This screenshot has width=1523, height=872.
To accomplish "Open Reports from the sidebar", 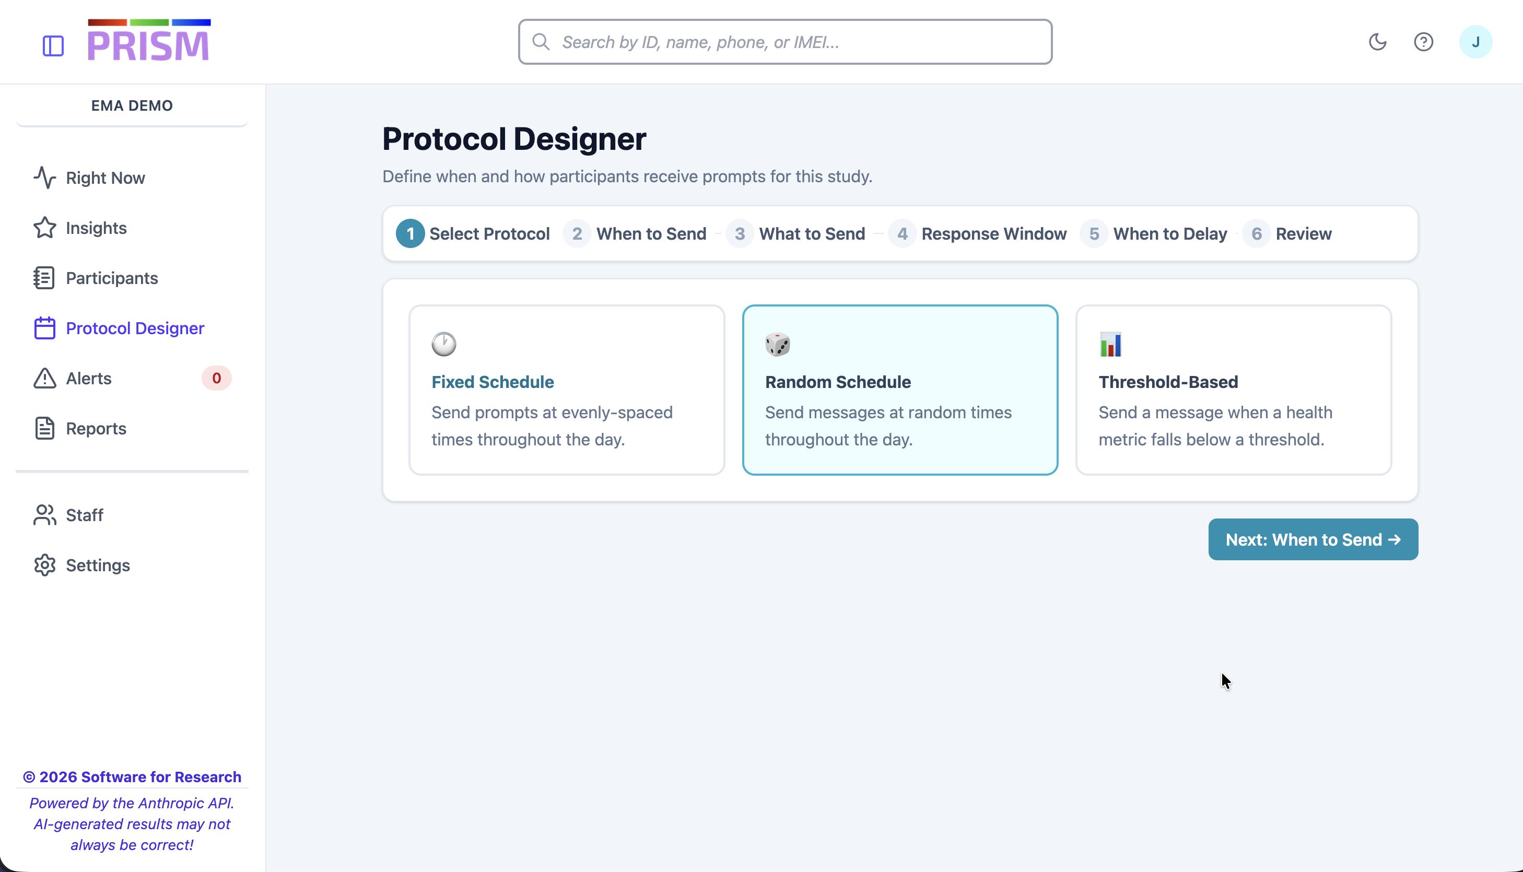I will [x=96, y=428].
